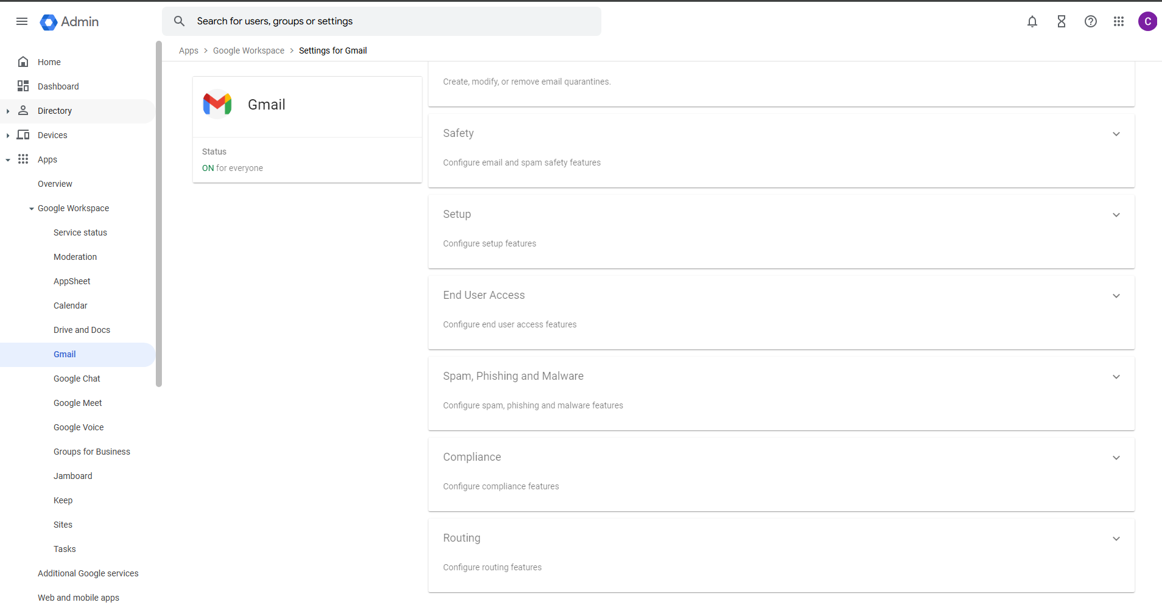This screenshot has width=1162, height=608.
Task: Select Apps in the sidebar
Action: (x=47, y=159)
